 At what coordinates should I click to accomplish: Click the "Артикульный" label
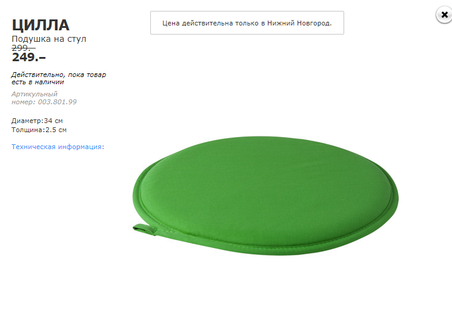(35, 94)
